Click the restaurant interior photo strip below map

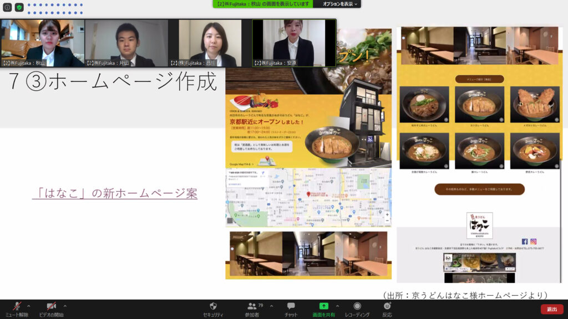point(308,254)
